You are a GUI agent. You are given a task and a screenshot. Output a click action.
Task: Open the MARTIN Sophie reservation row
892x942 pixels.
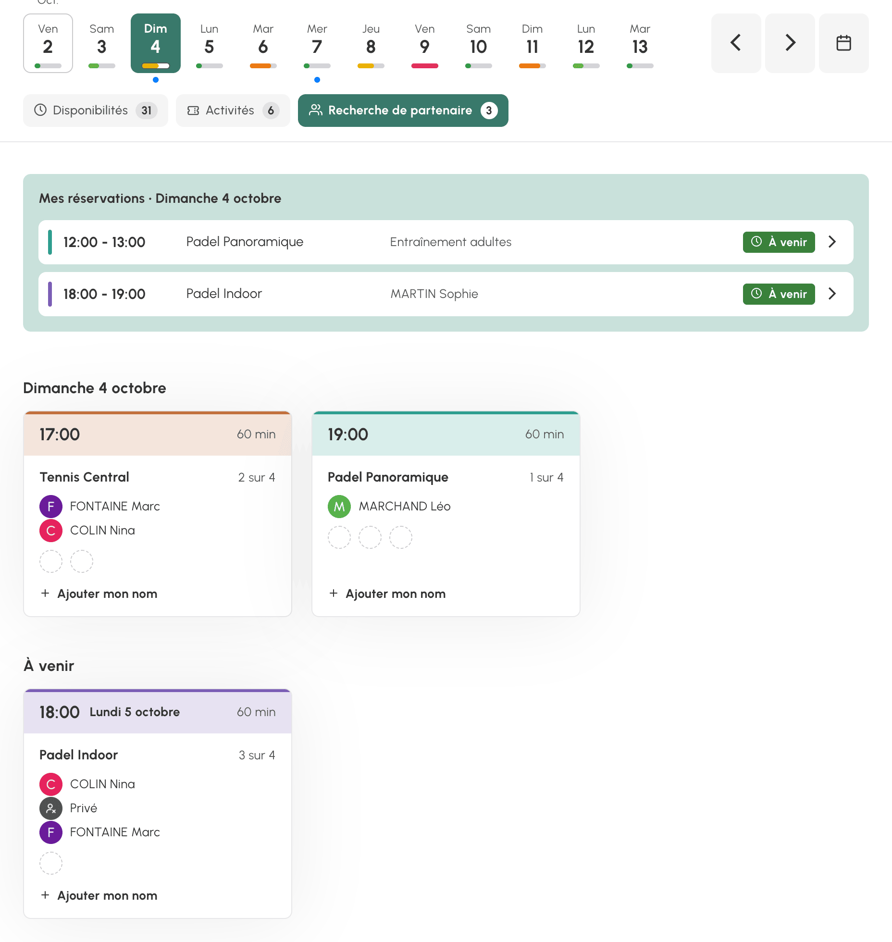pyautogui.click(x=446, y=294)
